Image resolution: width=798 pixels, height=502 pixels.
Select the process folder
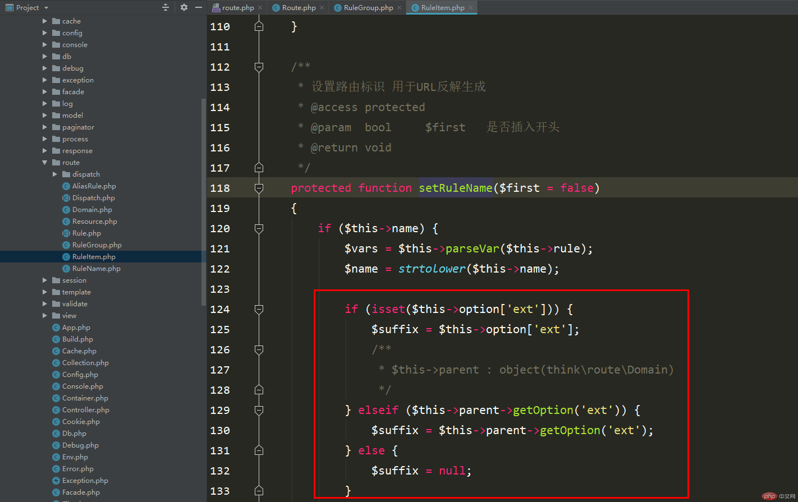pyautogui.click(x=70, y=139)
